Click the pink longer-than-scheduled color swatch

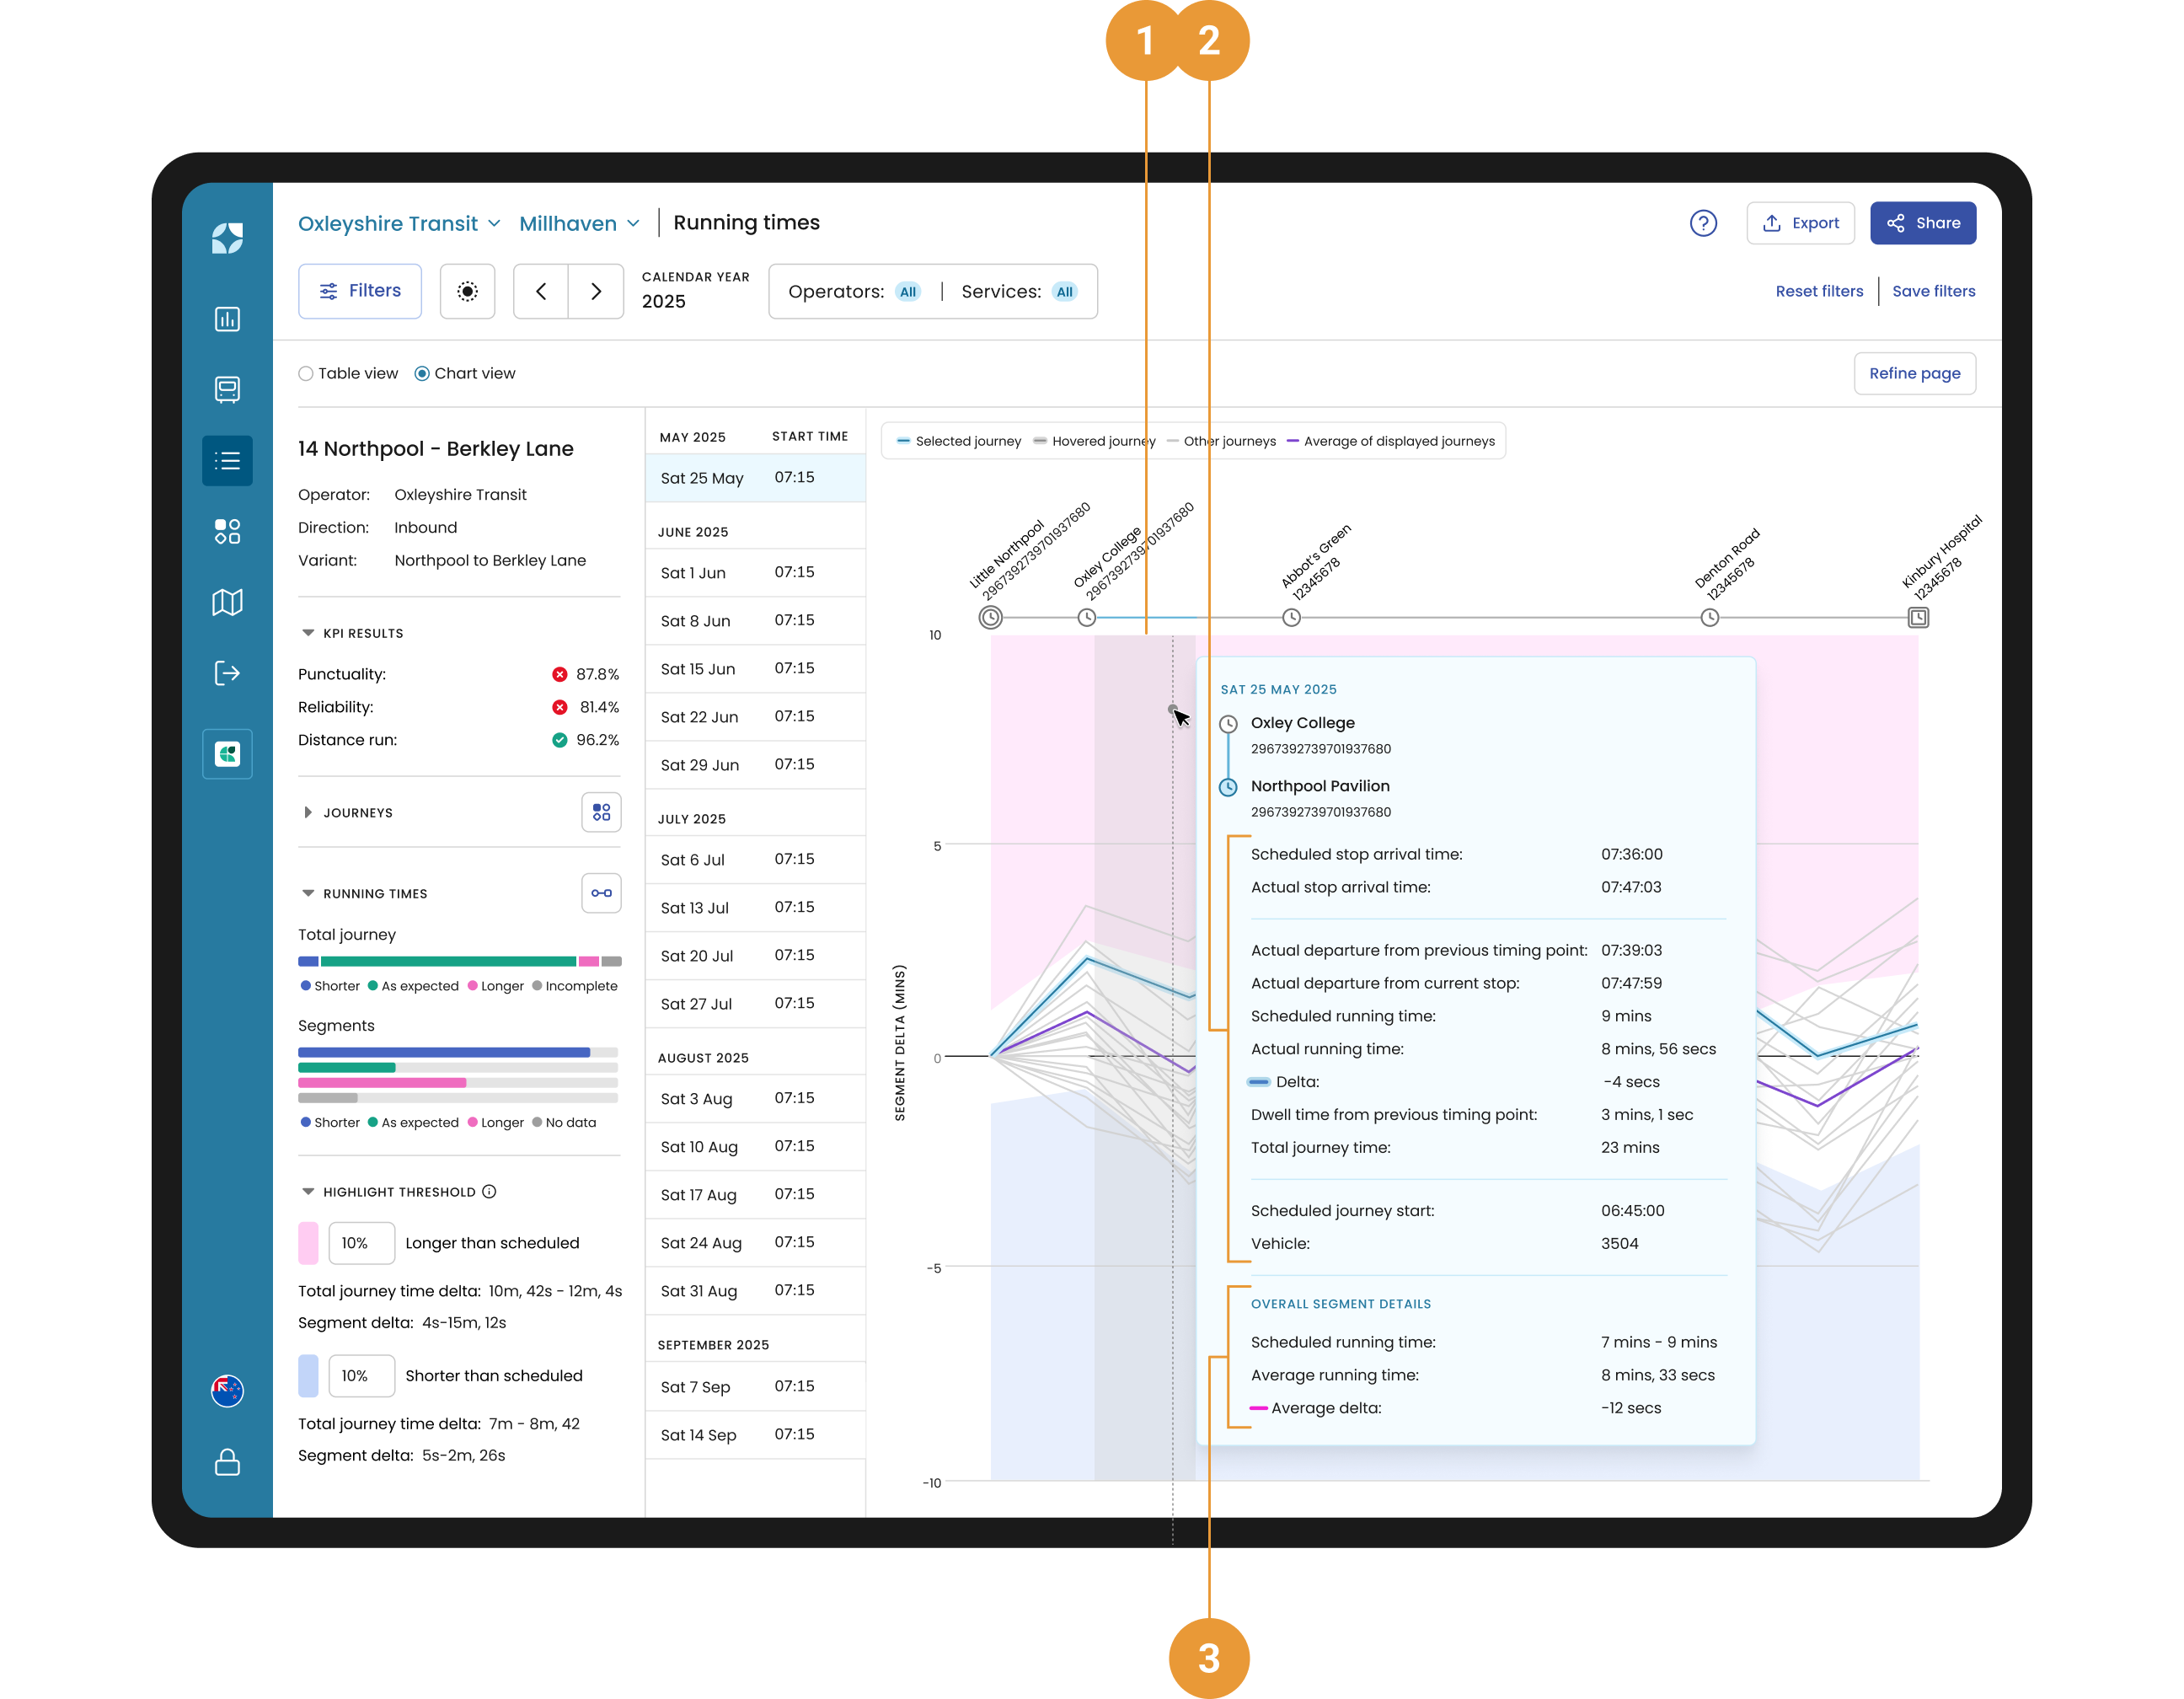point(308,1243)
